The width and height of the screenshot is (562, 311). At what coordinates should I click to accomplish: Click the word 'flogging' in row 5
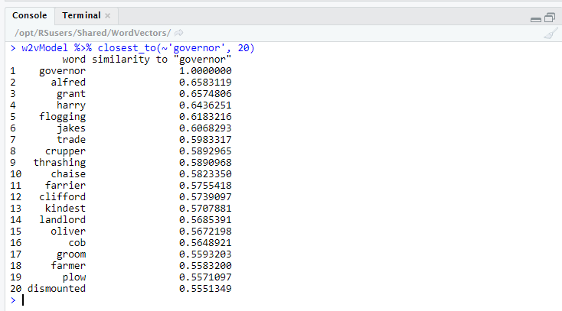click(x=63, y=117)
